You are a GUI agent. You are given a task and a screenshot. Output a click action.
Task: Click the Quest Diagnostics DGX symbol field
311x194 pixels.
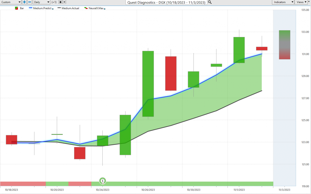click(x=166, y=2)
